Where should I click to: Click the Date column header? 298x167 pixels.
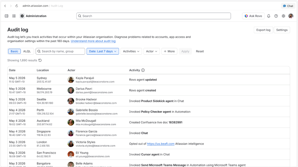(12, 70)
